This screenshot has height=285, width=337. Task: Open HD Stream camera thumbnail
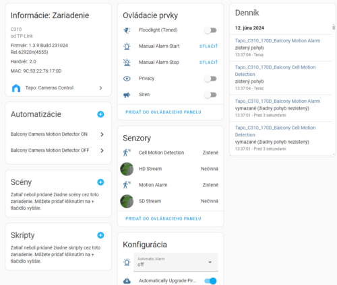(x=127, y=169)
